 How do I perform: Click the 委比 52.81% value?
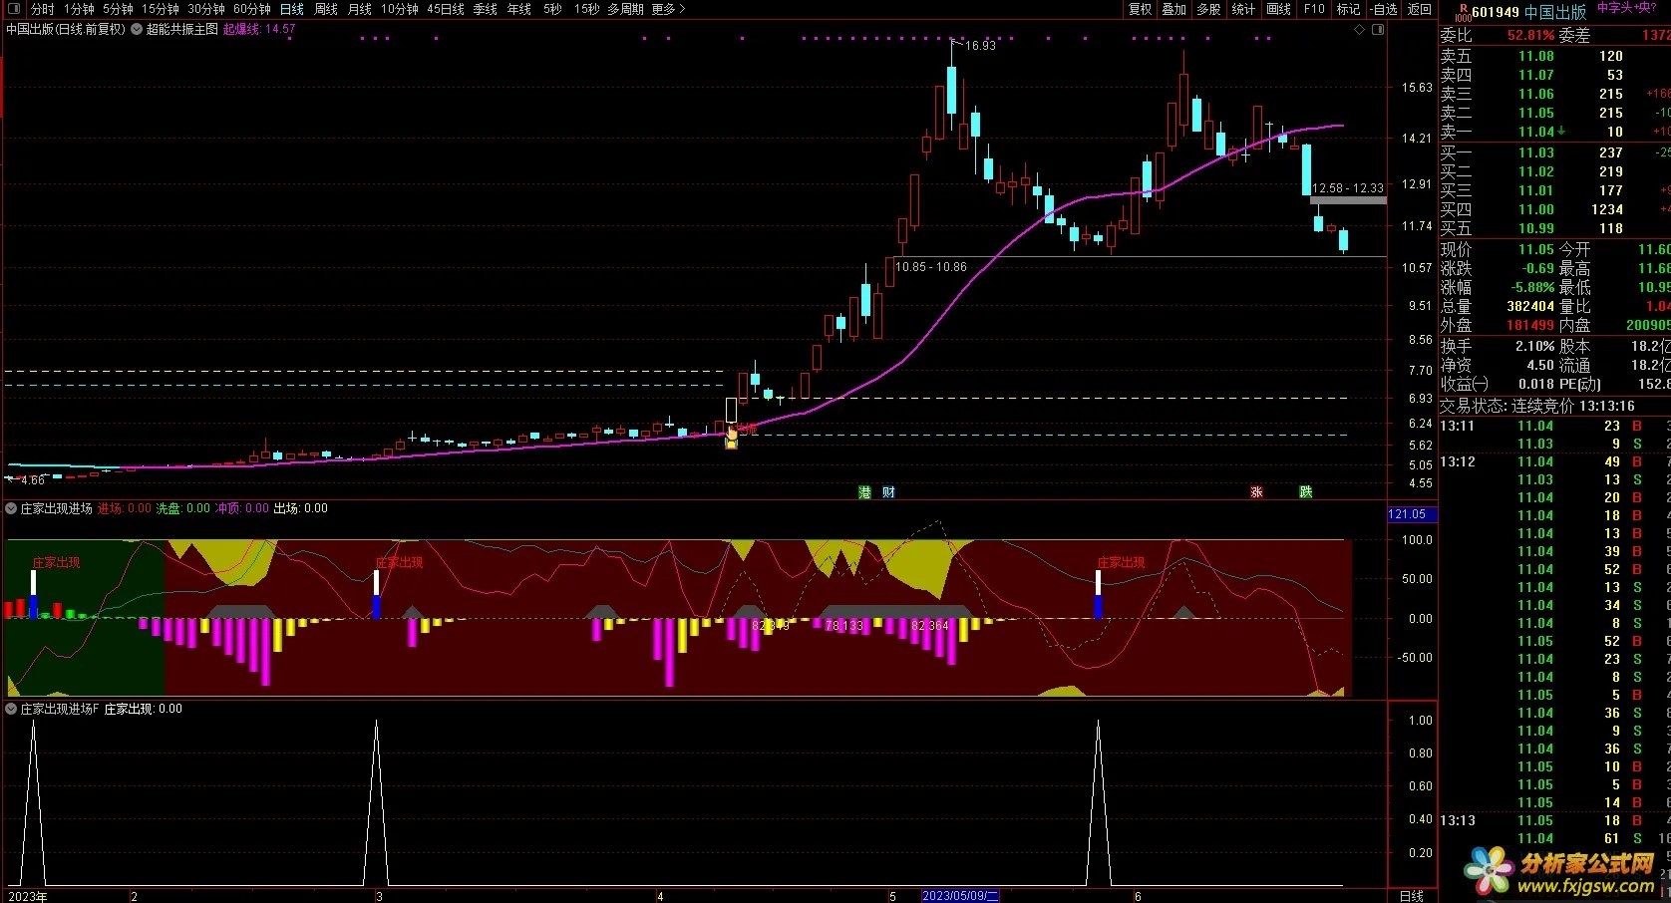tap(1530, 35)
